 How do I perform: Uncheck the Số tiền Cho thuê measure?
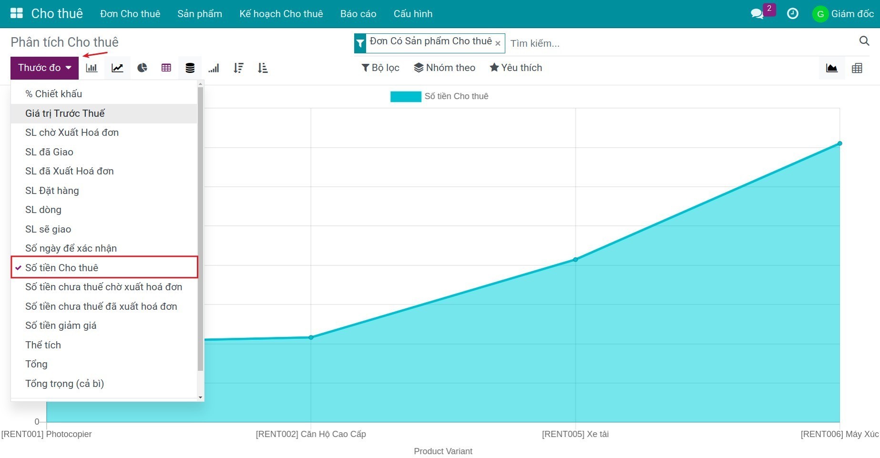point(104,268)
